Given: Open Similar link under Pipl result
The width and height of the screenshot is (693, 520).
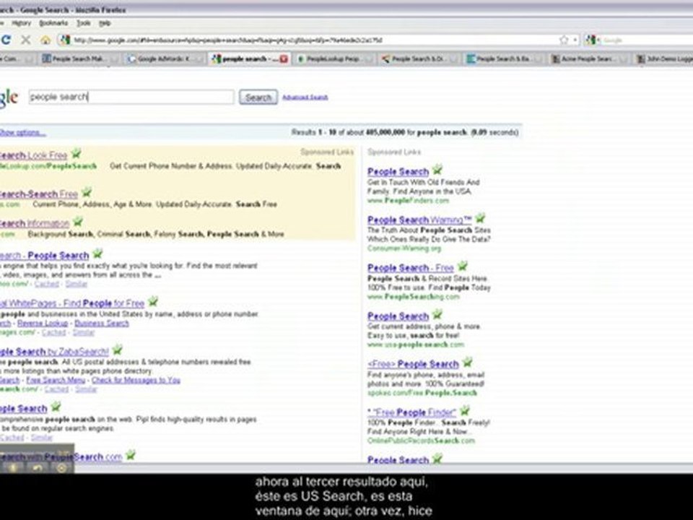Looking at the screenshot, I should tap(42, 438).
